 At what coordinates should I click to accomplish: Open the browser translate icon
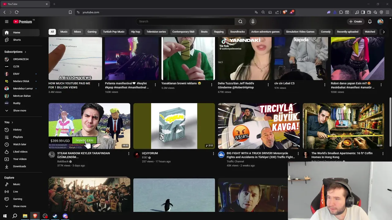[x=256, y=12]
